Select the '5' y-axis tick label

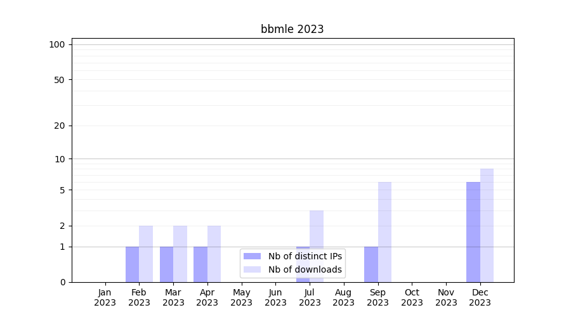coord(62,190)
